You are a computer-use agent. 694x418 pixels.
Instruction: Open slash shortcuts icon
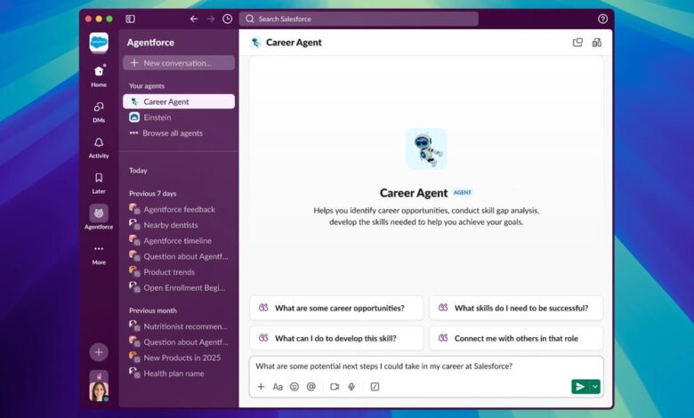point(375,387)
